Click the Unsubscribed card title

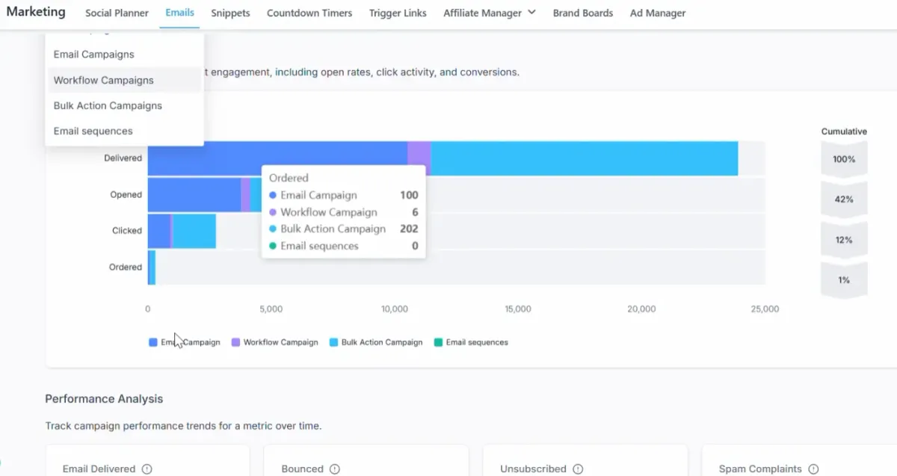tap(533, 469)
